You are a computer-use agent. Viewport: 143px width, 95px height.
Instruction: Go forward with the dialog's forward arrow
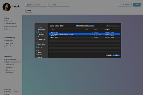click(x=53, y=26)
